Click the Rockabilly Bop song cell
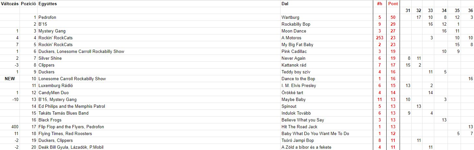This screenshot has height=150, width=474. (x=327, y=24)
